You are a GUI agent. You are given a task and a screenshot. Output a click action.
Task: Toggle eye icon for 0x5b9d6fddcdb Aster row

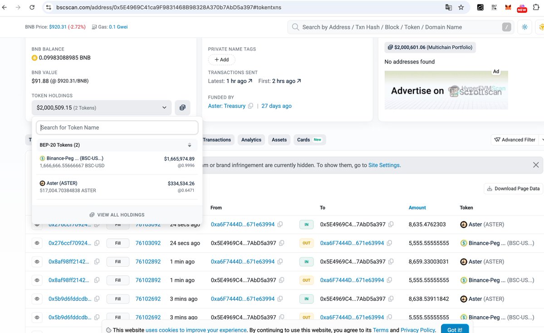click(x=37, y=299)
